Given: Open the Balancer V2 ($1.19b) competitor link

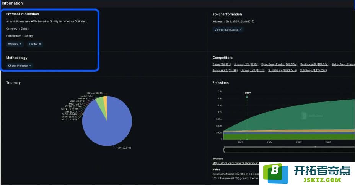Looking at the screenshot, I should pos(225,71).
